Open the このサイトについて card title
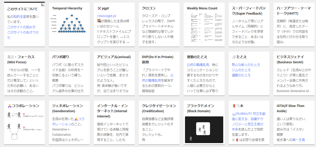 pos(22,9)
